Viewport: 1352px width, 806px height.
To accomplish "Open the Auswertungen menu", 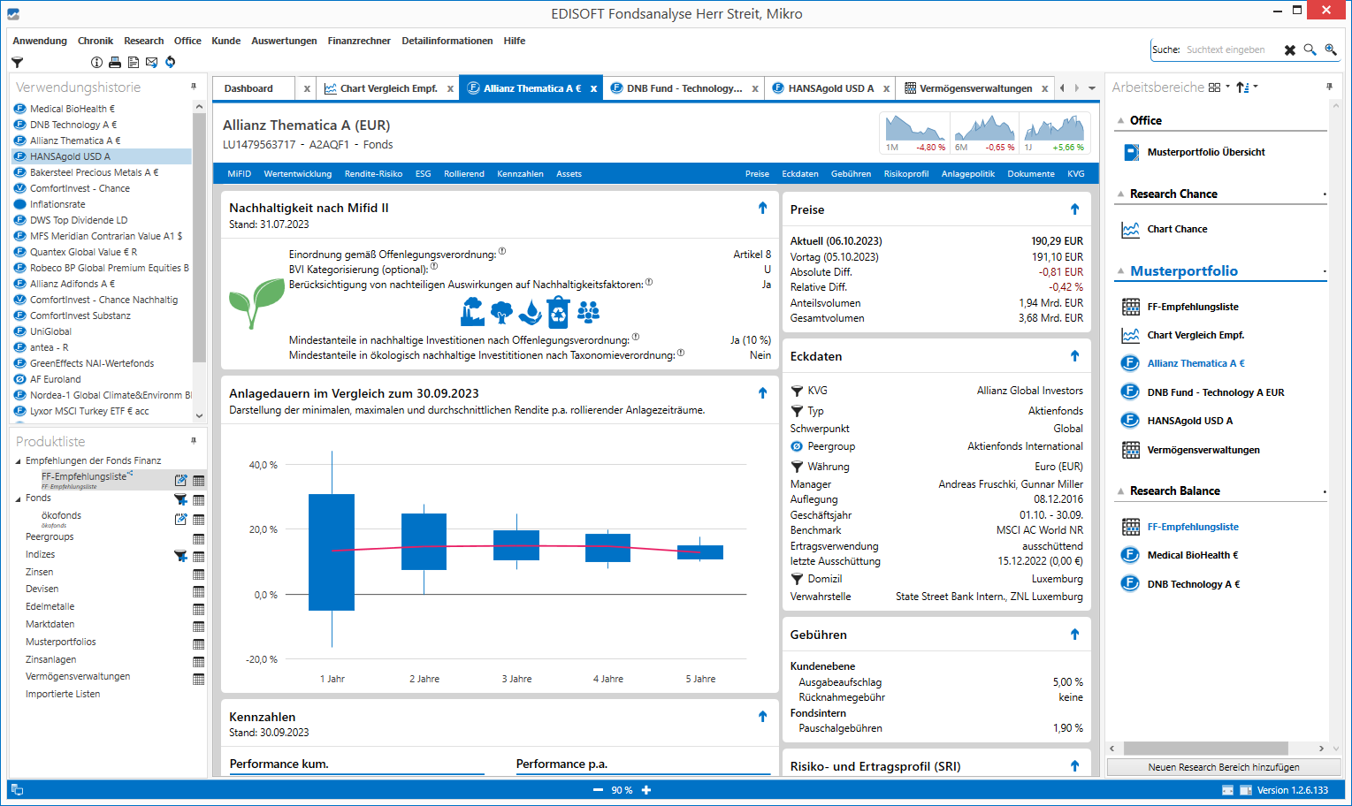I will pyautogui.click(x=284, y=41).
